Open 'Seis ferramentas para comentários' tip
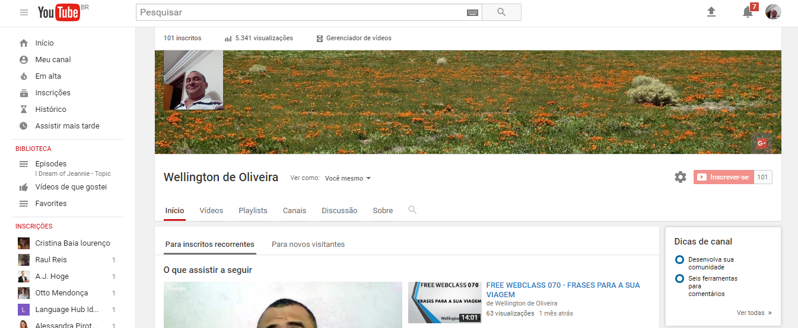 pyautogui.click(x=713, y=286)
